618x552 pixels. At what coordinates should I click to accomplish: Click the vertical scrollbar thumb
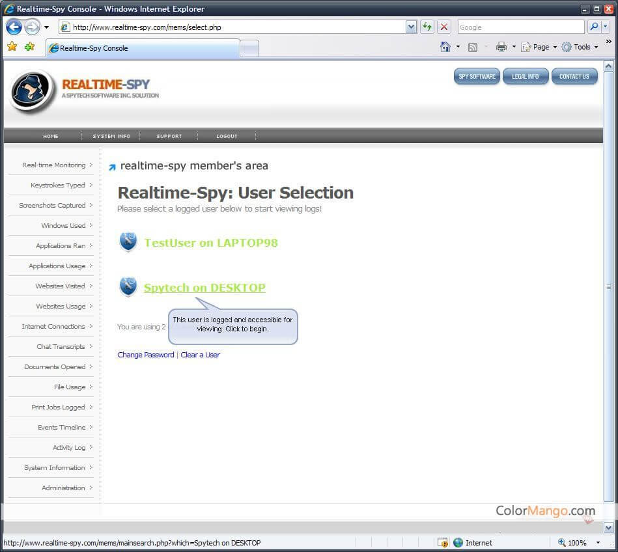pos(608,286)
